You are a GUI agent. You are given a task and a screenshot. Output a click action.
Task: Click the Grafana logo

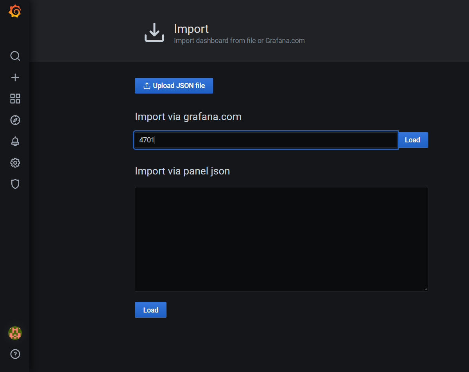pyautogui.click(x=15, y=11)
